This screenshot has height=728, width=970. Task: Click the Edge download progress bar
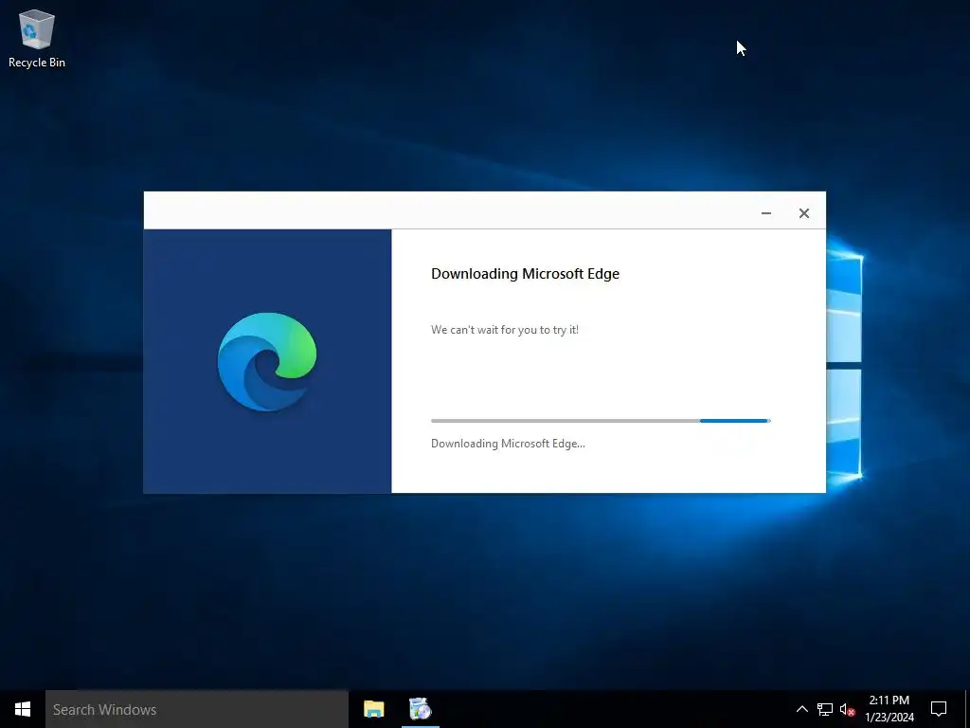tap(601, 421)
